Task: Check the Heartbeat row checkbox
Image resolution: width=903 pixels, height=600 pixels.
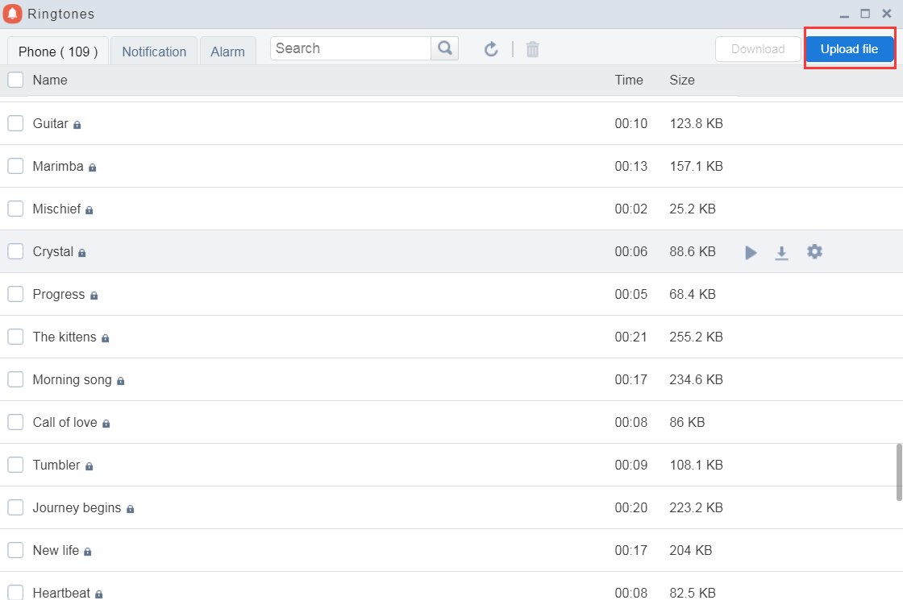Action: point(15,592)
